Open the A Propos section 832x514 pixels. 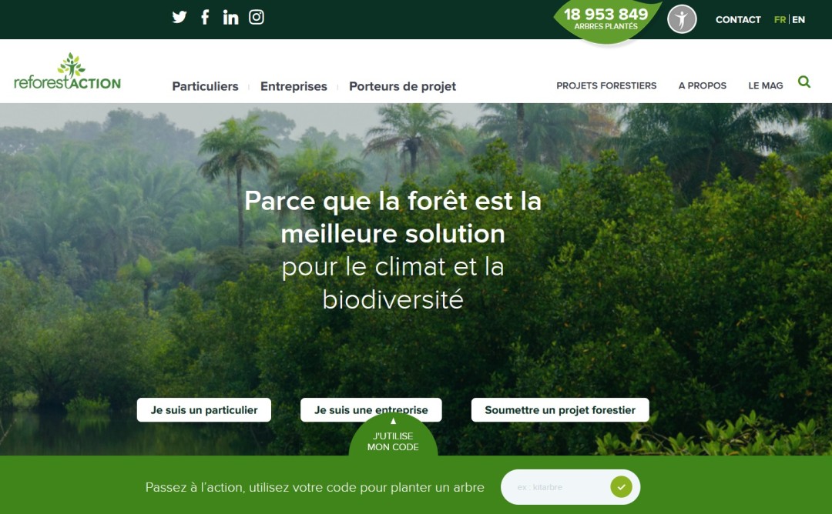[x=702, y=86]
